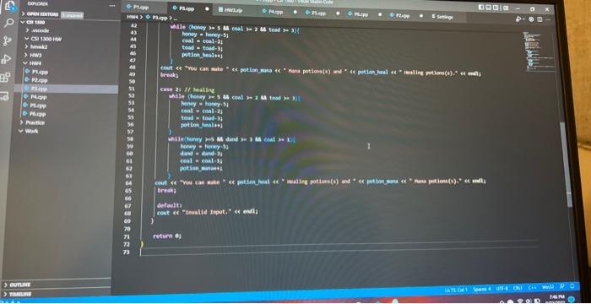Switch to the HW3.zip editor tab

click(230, 10)
